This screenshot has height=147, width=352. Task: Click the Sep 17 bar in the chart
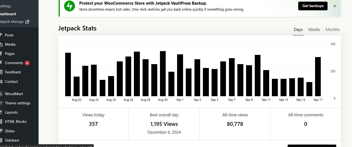click(318, 77)
